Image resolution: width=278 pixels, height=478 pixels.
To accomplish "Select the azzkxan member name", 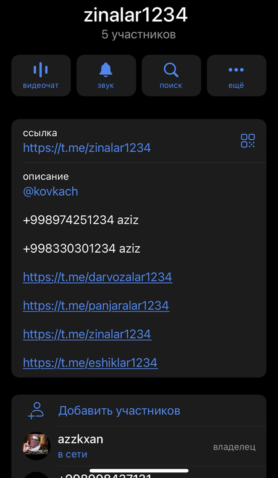I will (x=80, y=439).
